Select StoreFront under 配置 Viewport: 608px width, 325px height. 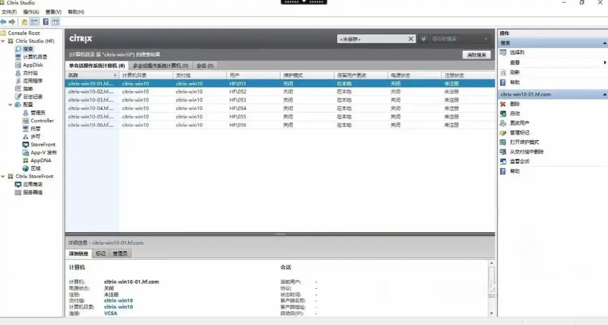coord(43,144)
